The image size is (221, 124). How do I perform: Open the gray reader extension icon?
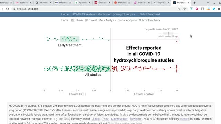[x=203, y=9]
